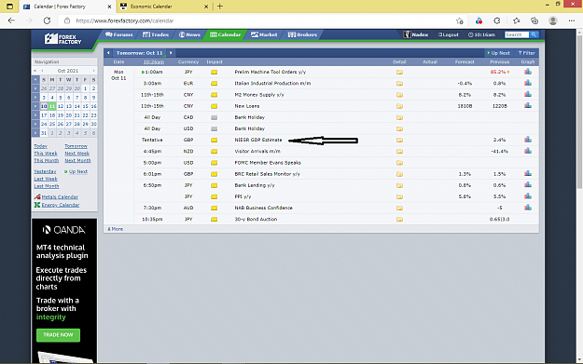Open the News menu
Viewport: 583px width, 364px height.
[189, 34]
